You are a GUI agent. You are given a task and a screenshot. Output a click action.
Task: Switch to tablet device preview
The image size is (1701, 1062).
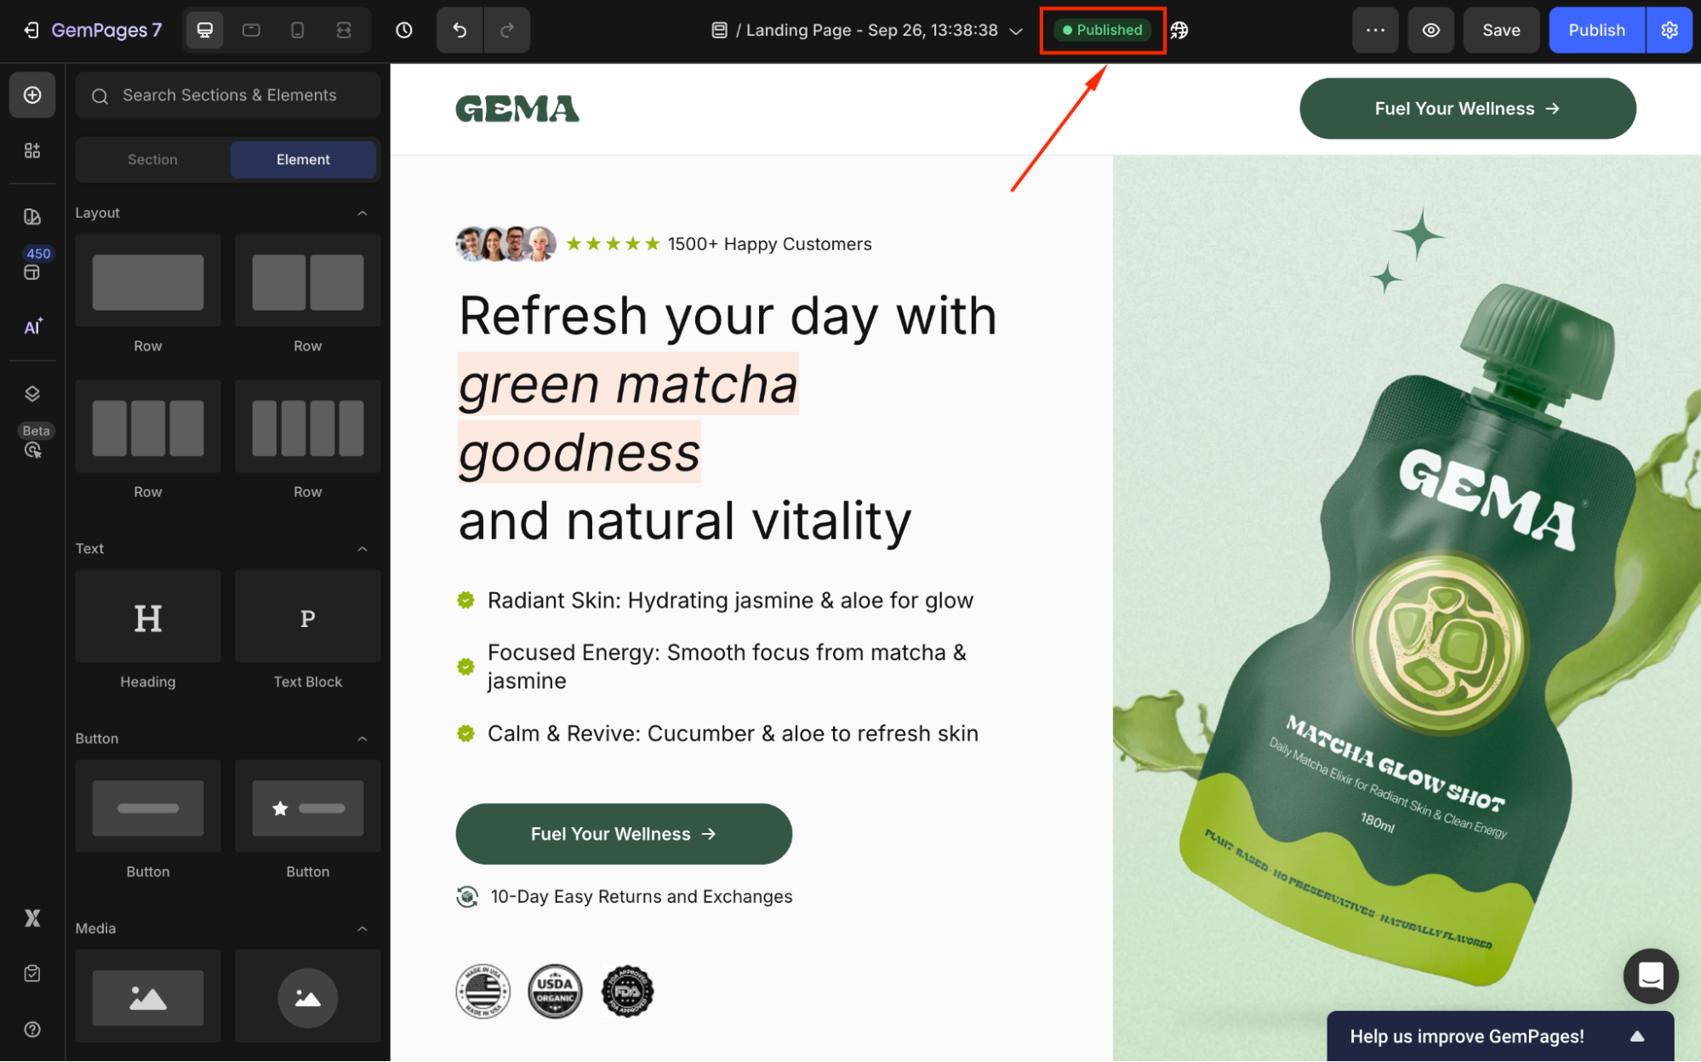pos(251,31)
